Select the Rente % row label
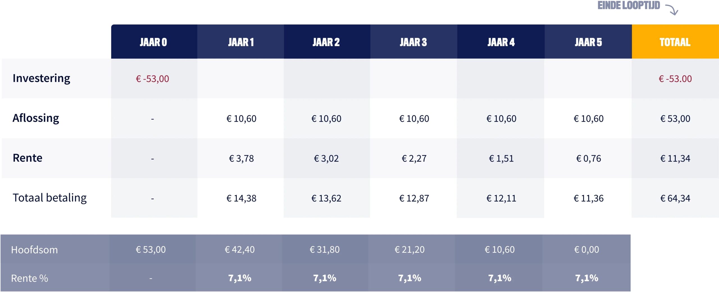719x292 pixels. pos(29,278)
